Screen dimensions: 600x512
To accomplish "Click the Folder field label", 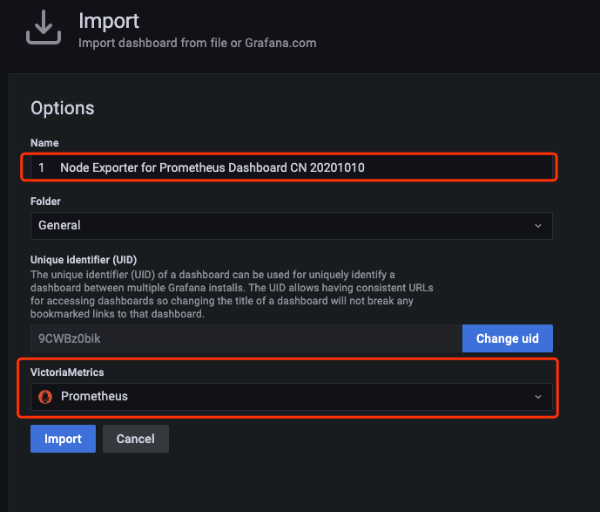I will click(48, 201).
